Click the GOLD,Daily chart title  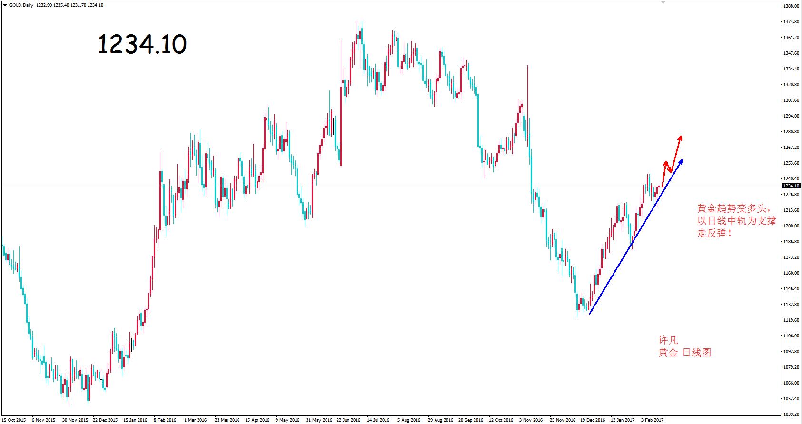tap(20, 5)
